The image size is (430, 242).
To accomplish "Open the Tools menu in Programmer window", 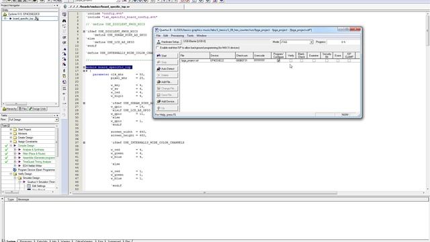I will point(190,36).
